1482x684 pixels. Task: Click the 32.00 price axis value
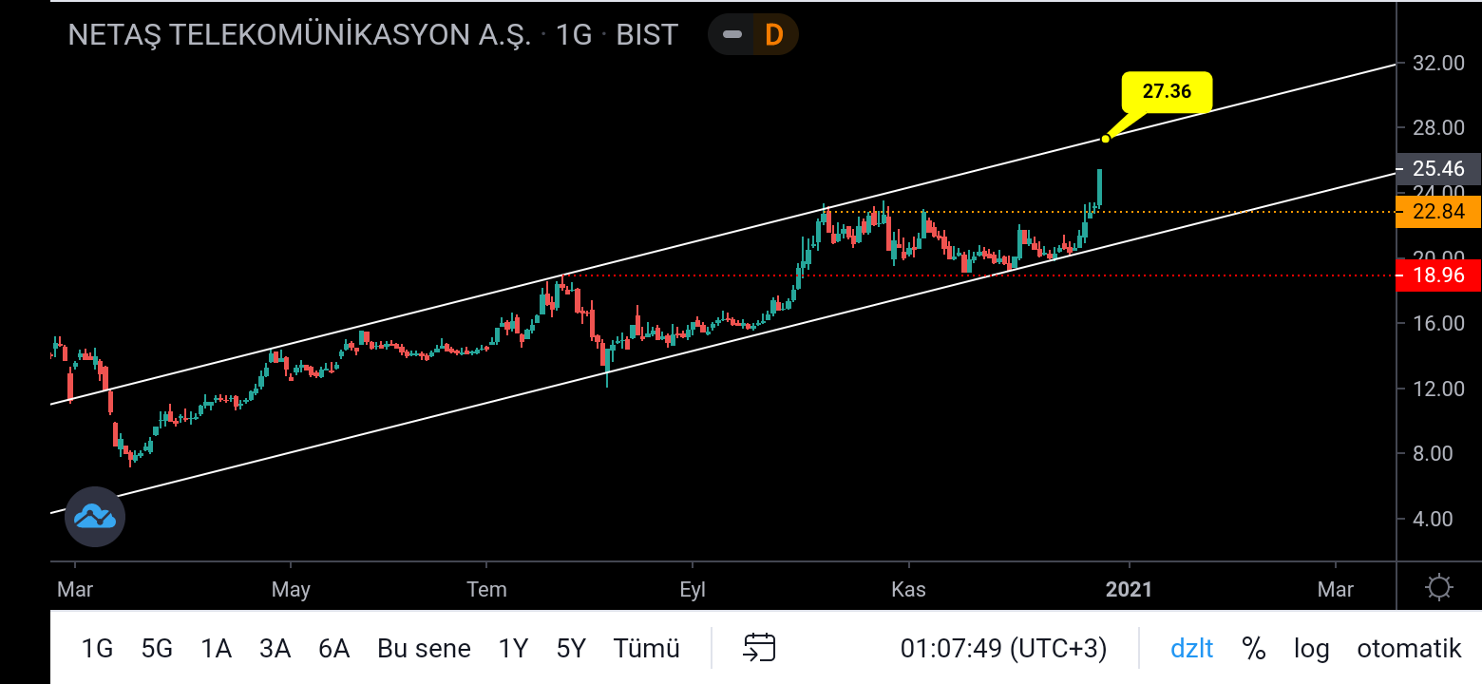(1439, 63)
